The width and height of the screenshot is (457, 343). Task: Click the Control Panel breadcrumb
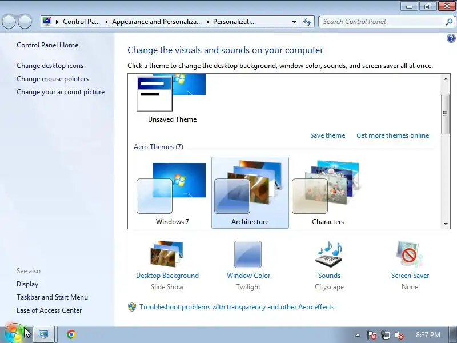pos(81,22)
